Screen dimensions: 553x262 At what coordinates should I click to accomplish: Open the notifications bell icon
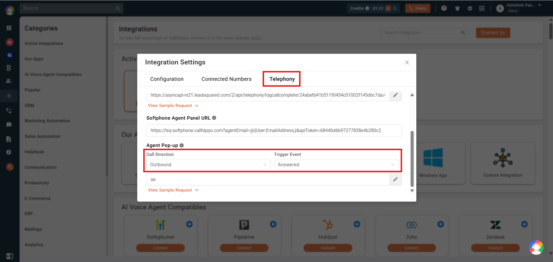click(x=457, y=8)
